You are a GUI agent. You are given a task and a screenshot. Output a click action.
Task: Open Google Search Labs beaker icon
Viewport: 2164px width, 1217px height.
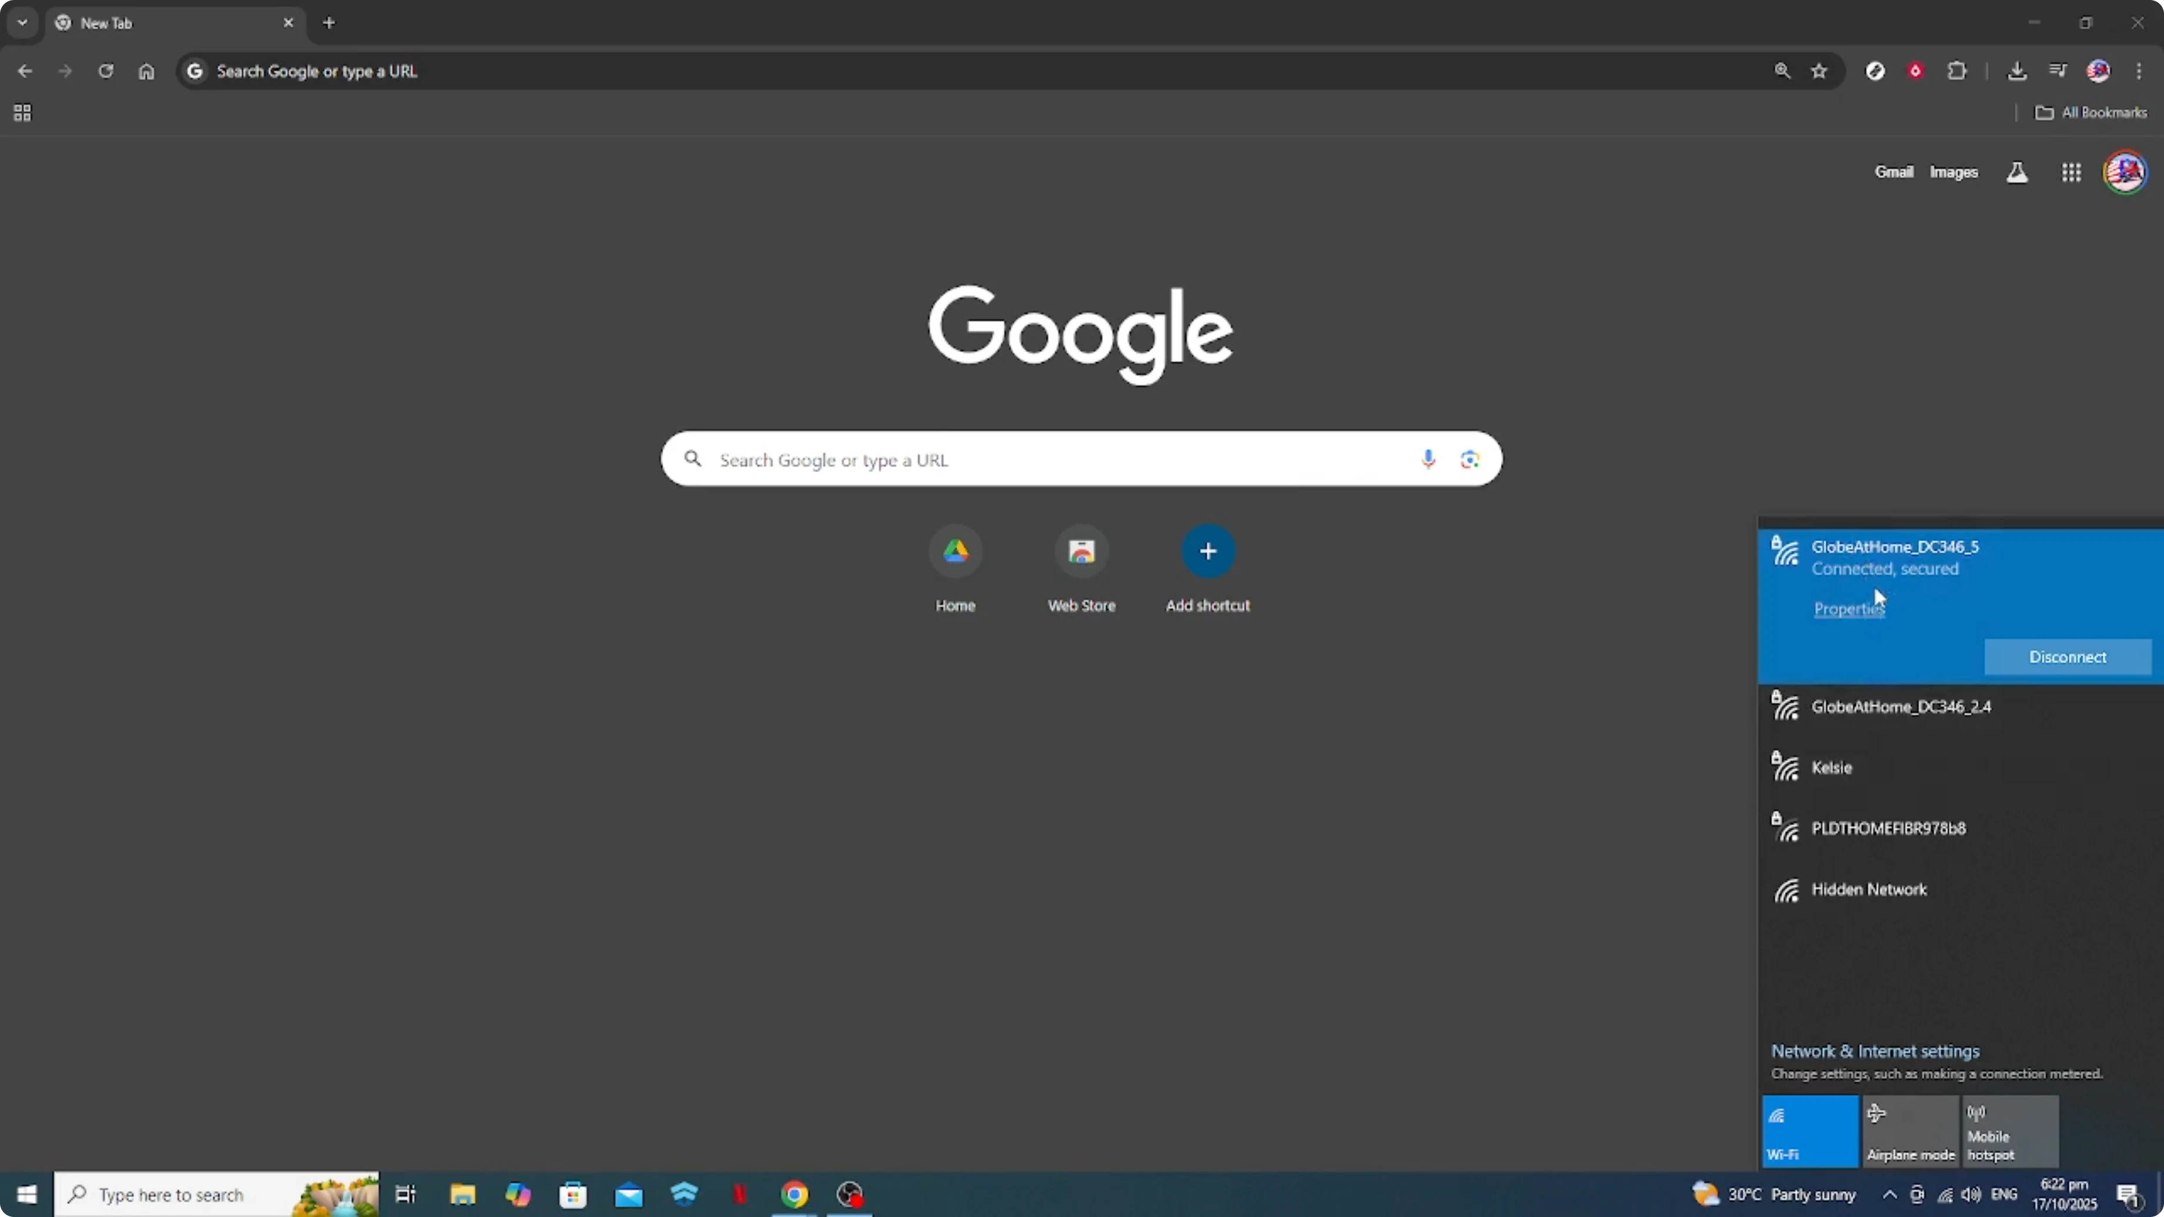coord(2017,171)
